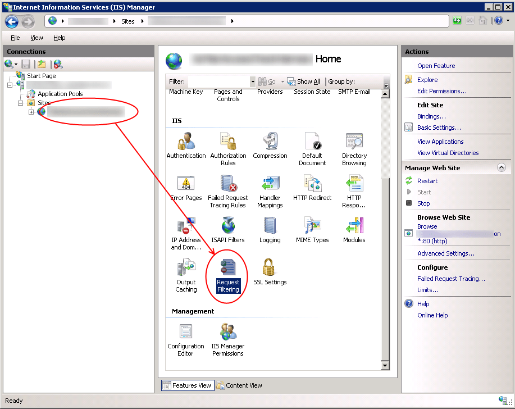Restart the web site from Actions pane
515x409 pixels.
(428, 180)
